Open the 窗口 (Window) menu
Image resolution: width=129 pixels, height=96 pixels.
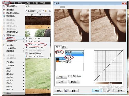[x=35, y=3]
